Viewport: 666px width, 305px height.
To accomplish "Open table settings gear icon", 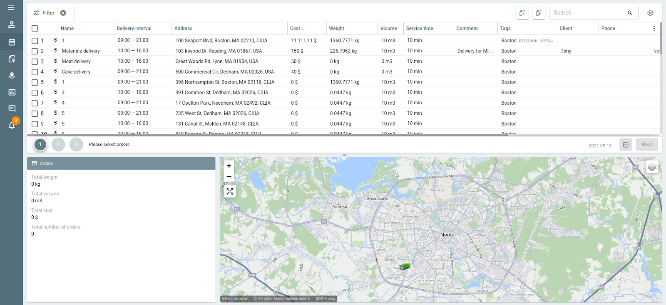I will coord(650,13).
